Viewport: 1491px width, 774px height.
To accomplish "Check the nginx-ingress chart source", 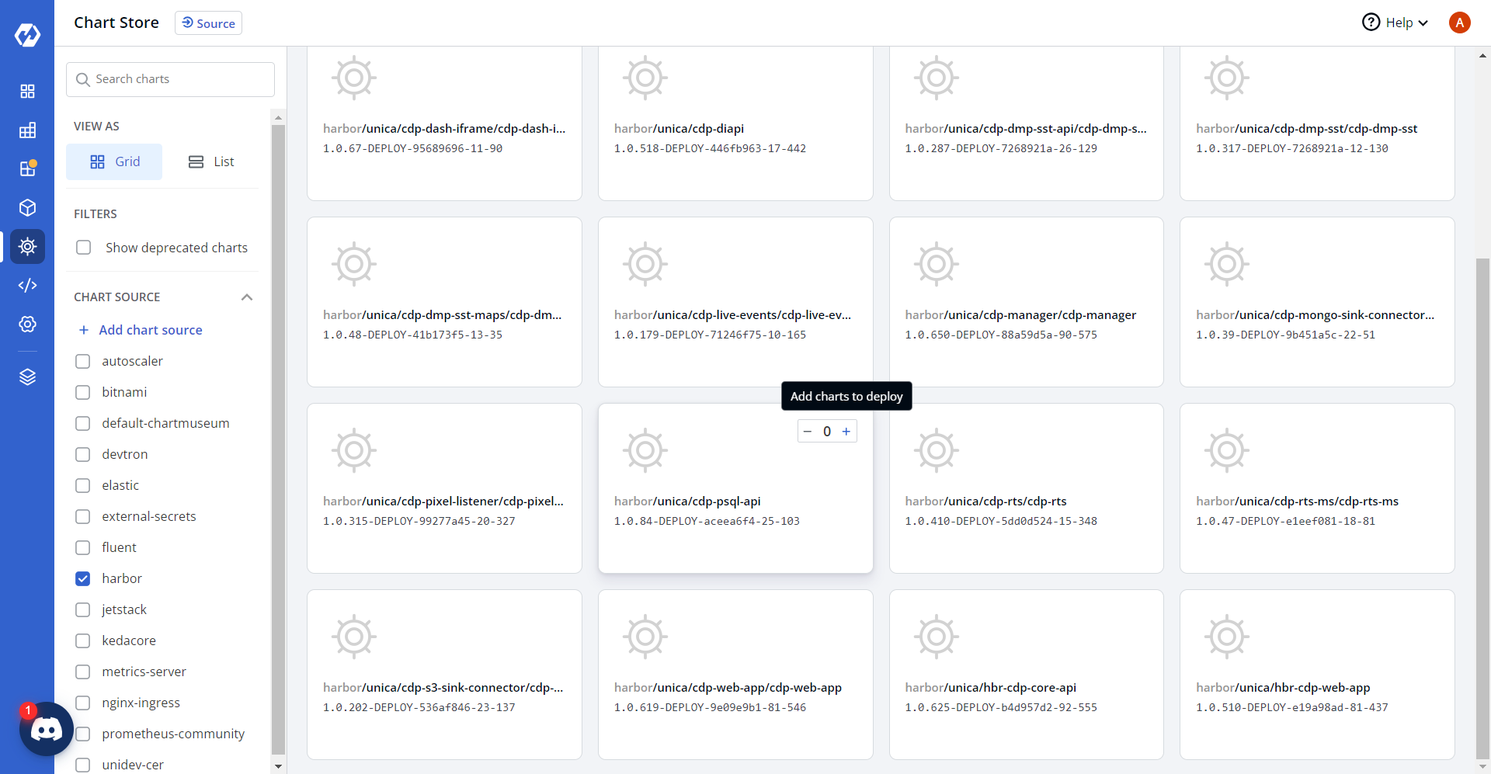I will [83, 703].
